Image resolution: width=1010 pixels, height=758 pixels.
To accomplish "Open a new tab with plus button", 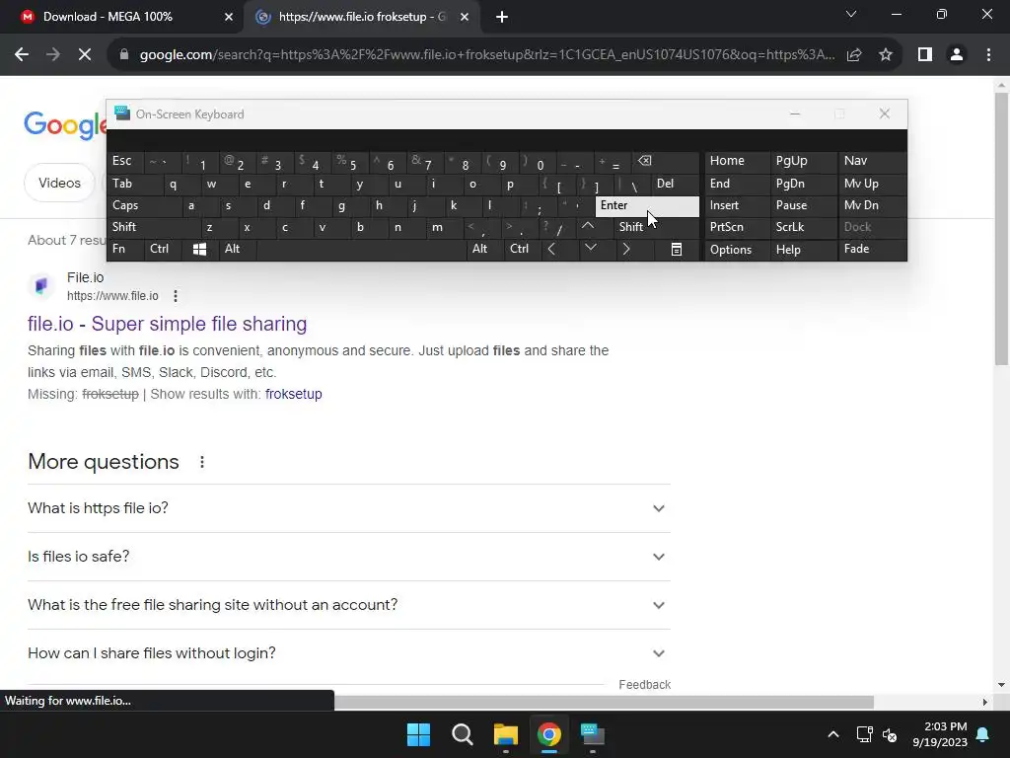I will tap(502, 17).
